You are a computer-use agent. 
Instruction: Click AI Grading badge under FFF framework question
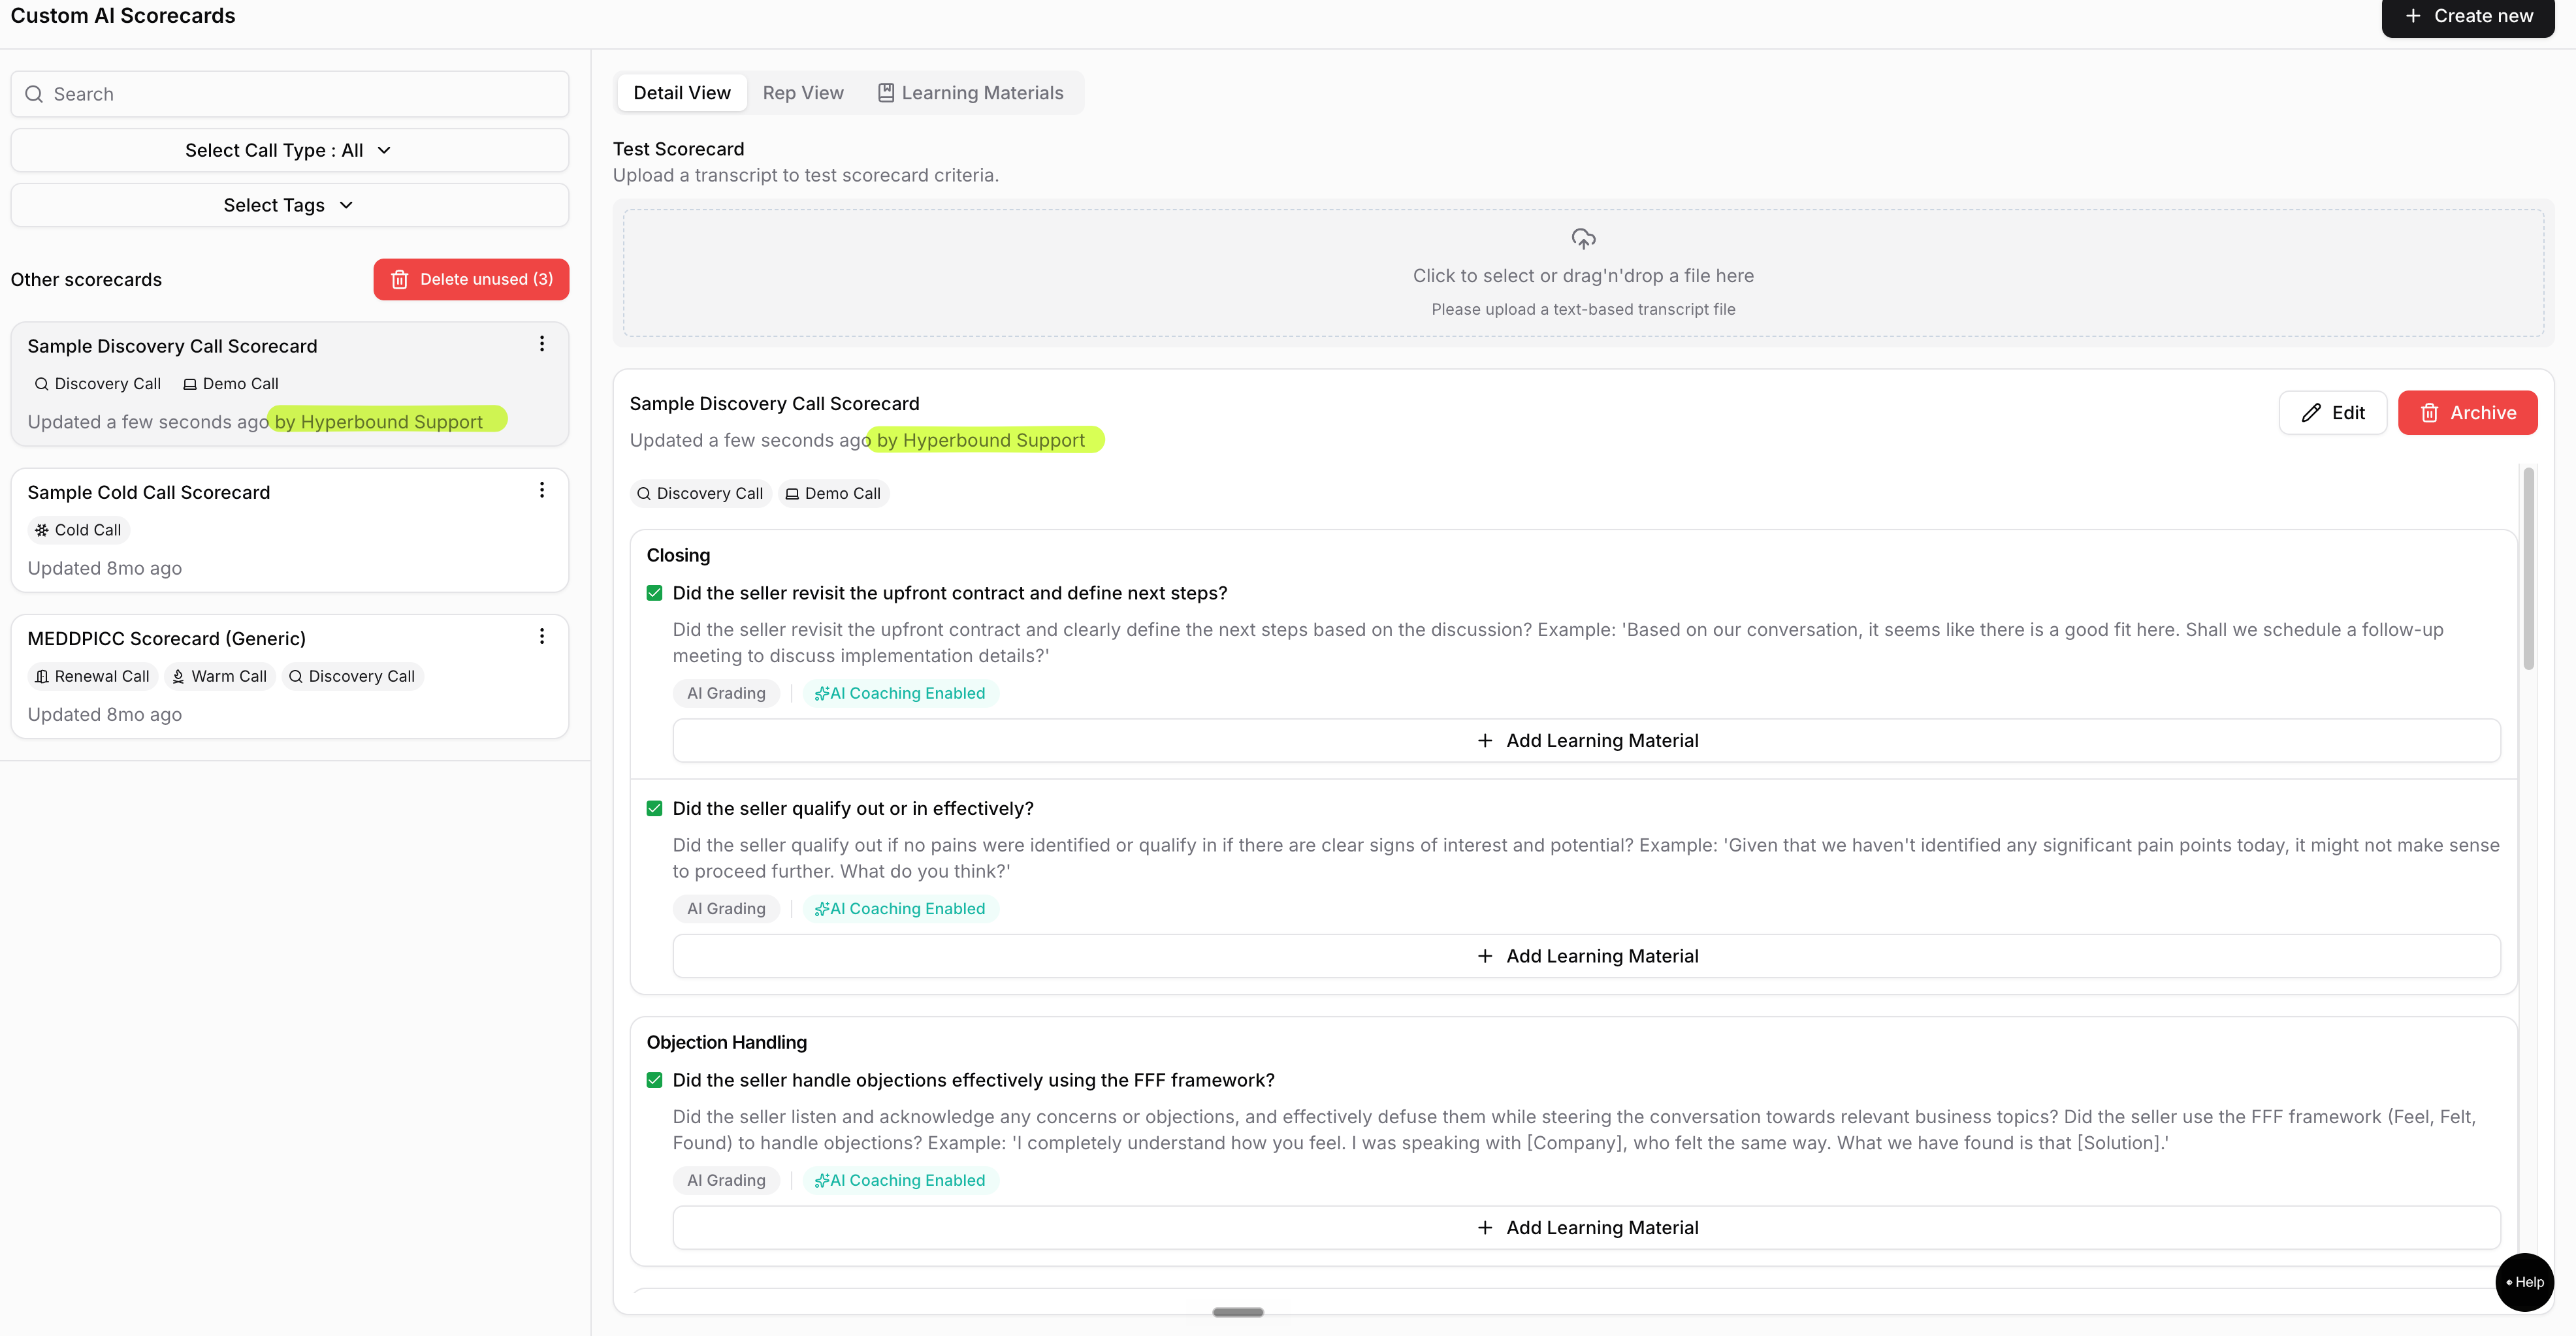(726, 1180)
